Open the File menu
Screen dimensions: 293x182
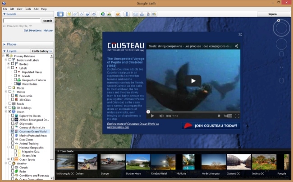pyautogui.click(x=5, y=9)
